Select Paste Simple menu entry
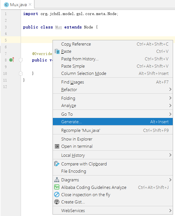 coord(113,66)
